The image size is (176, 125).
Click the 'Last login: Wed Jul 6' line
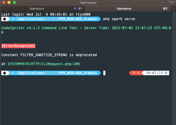(46, 14)
